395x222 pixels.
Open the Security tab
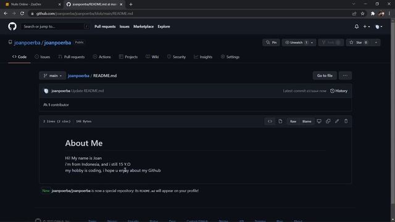pos(177,57)
